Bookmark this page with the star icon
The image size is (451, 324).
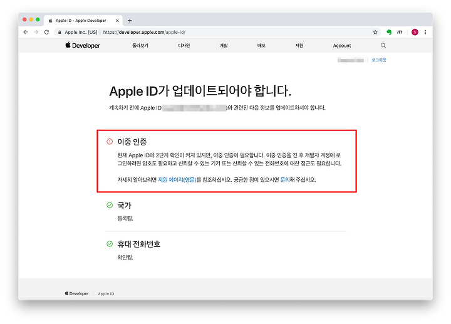(375, 32)
